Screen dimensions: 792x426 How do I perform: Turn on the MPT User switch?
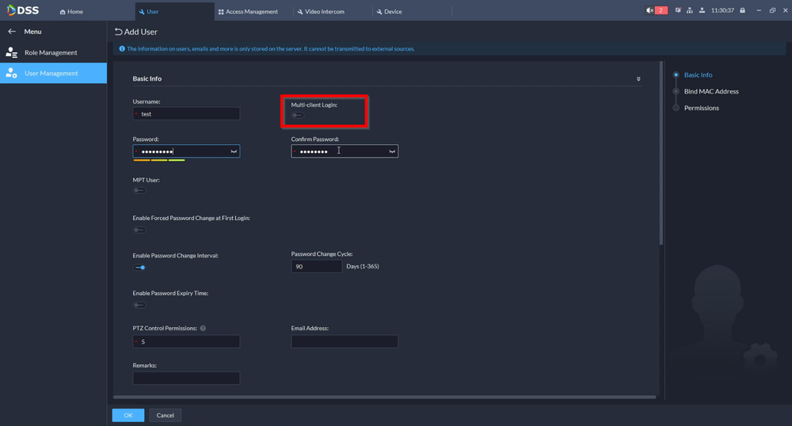click(139, 191)
